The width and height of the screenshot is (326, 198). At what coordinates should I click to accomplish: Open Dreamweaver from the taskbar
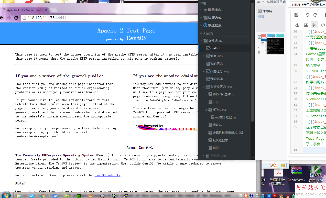79,196
